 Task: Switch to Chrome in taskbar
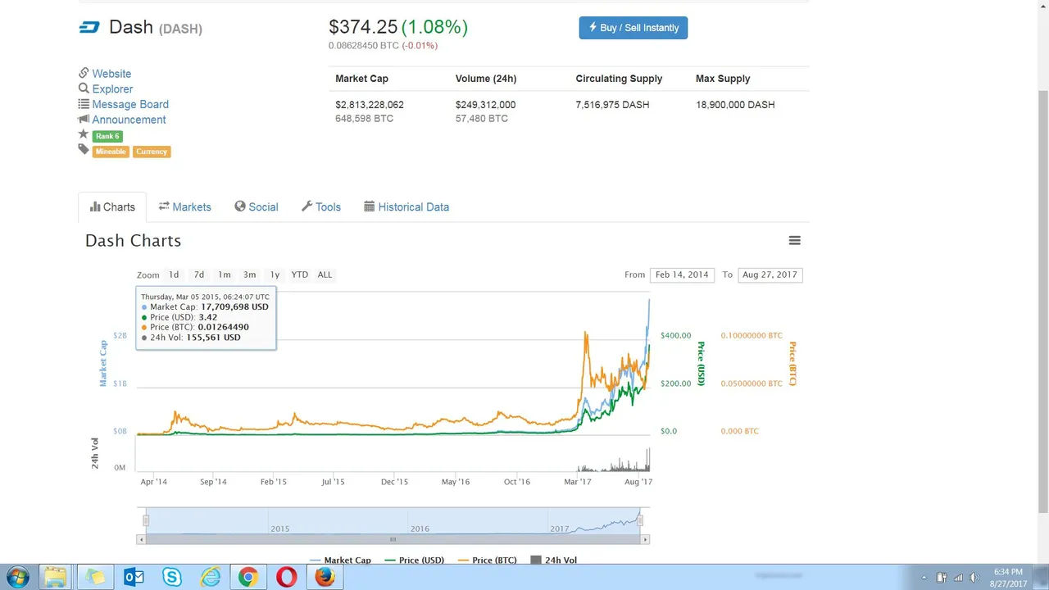coord(248,577)
